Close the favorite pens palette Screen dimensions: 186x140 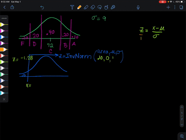(x=4, y=99)
